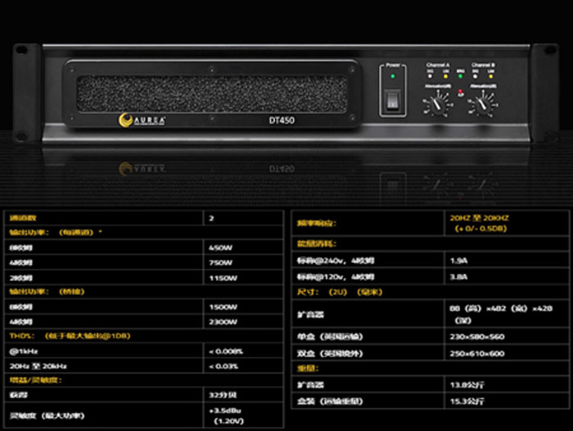The height and width of the screenshot is (431, 573).
Task: Click the green BRG indicator LED
Action: (x=460, y=76)
